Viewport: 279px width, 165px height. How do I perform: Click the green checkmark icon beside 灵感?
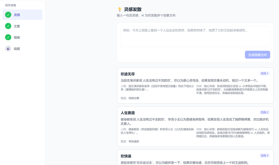tap(8, 15)
